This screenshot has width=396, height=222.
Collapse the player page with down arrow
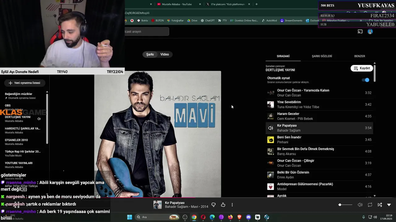point(389,205)
